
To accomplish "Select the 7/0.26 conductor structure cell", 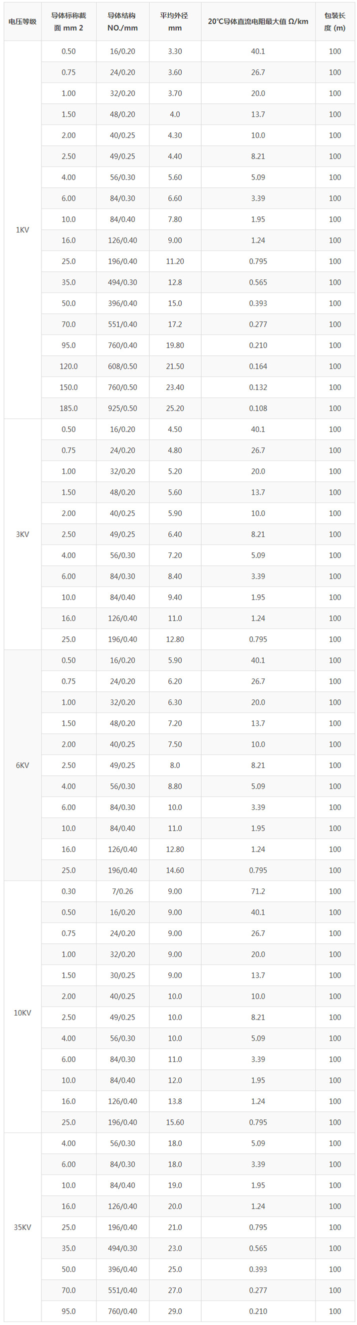I will (122, 891).
